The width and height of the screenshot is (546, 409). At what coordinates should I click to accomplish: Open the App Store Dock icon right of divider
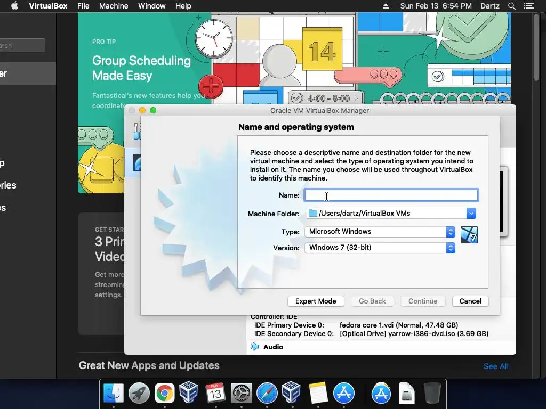pyautogui.click(x=381, y=393)
